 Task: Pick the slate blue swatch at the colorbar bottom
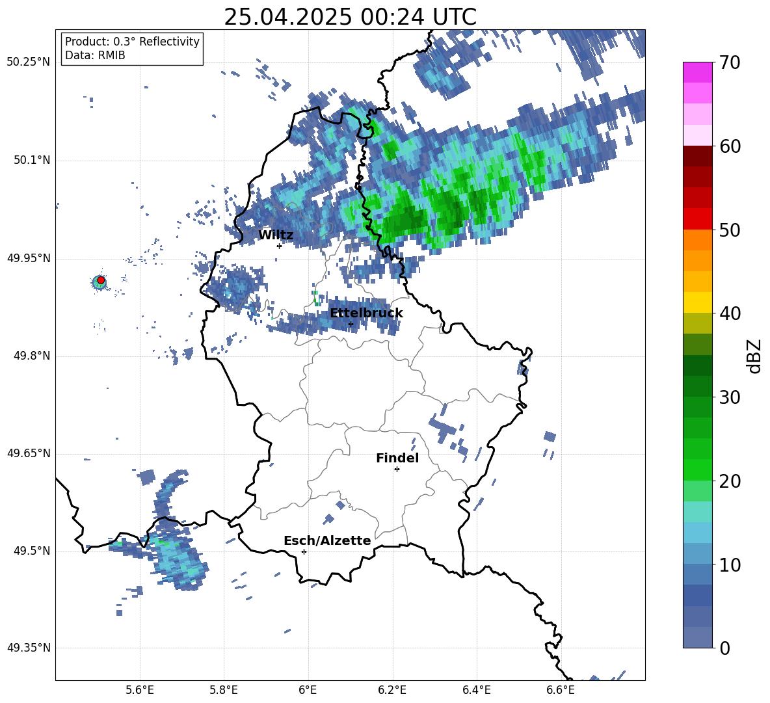point(697,638)
